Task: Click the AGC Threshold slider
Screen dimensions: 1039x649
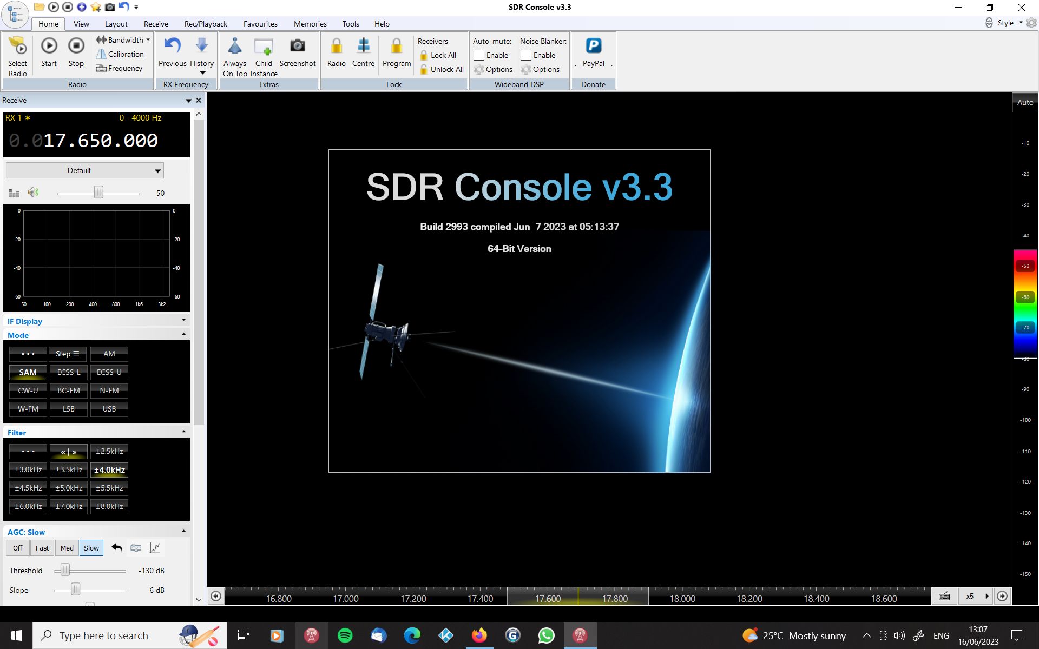Action: click(x=65, y=571)
